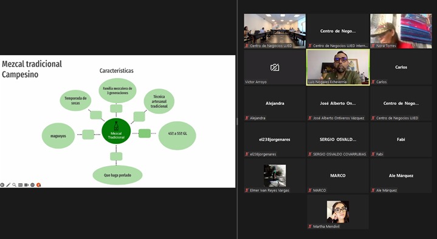Click the José Alberto Ontiveros Vázquez tile
Viewport: 437px width, 239px height.
338,103
